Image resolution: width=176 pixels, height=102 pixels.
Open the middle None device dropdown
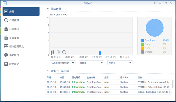click(x=91, y=63)
